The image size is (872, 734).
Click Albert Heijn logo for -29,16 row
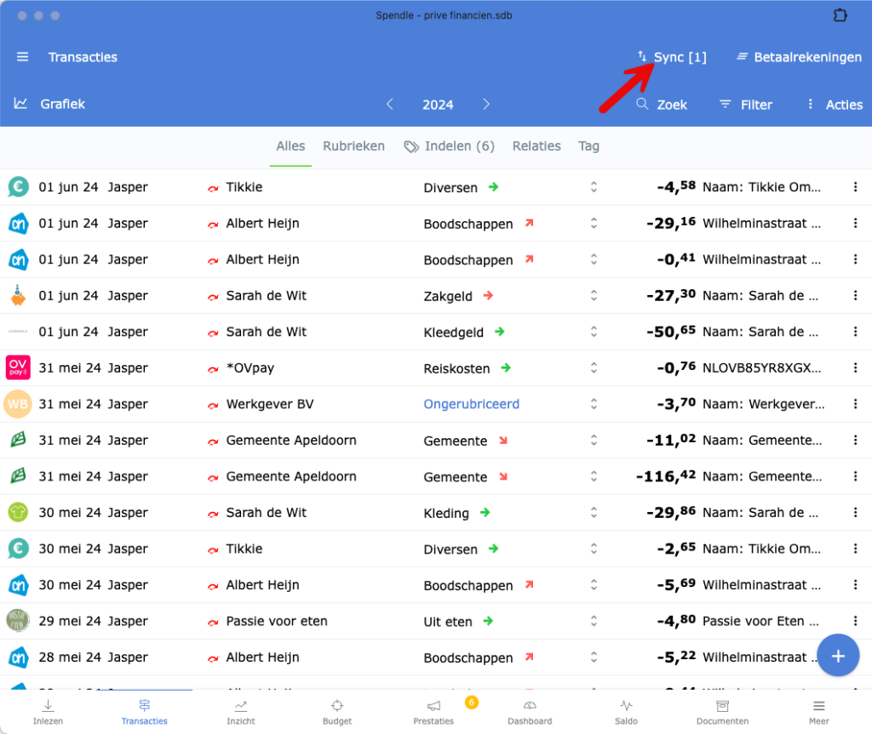pos(19,224)
